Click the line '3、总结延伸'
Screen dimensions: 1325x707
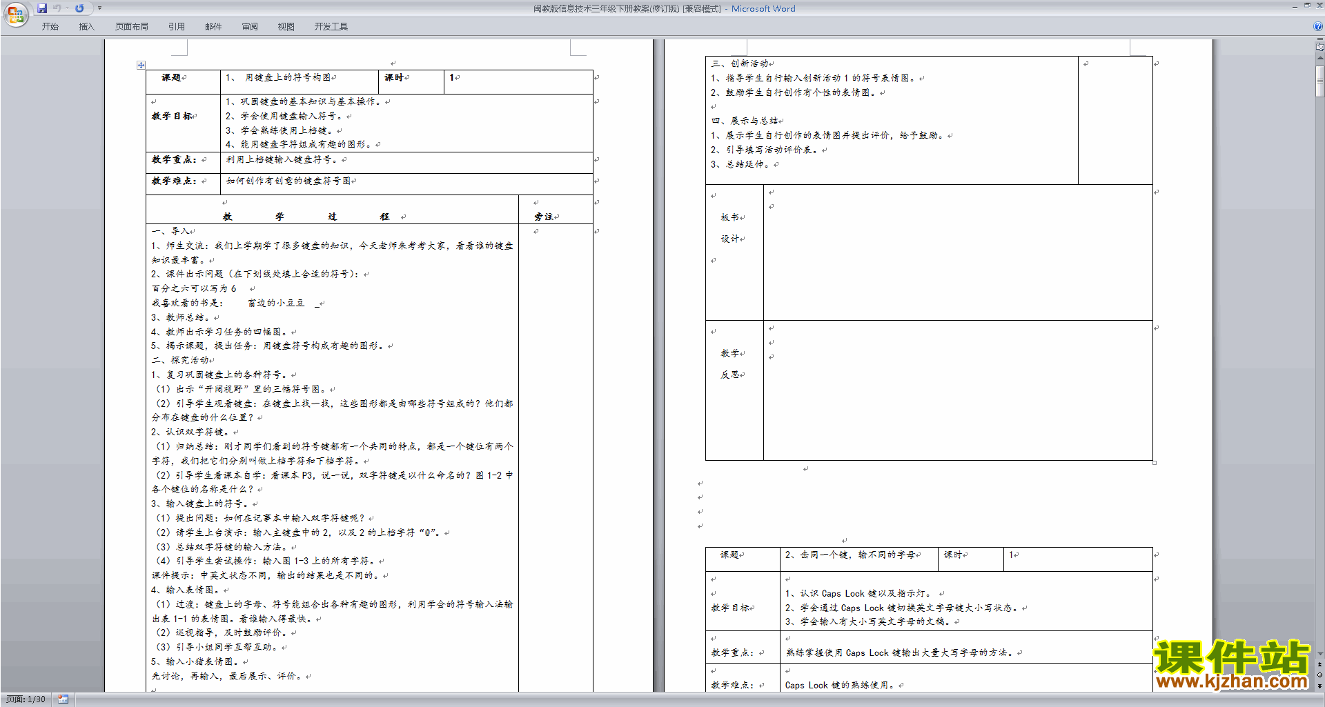[x=742, y=164]
